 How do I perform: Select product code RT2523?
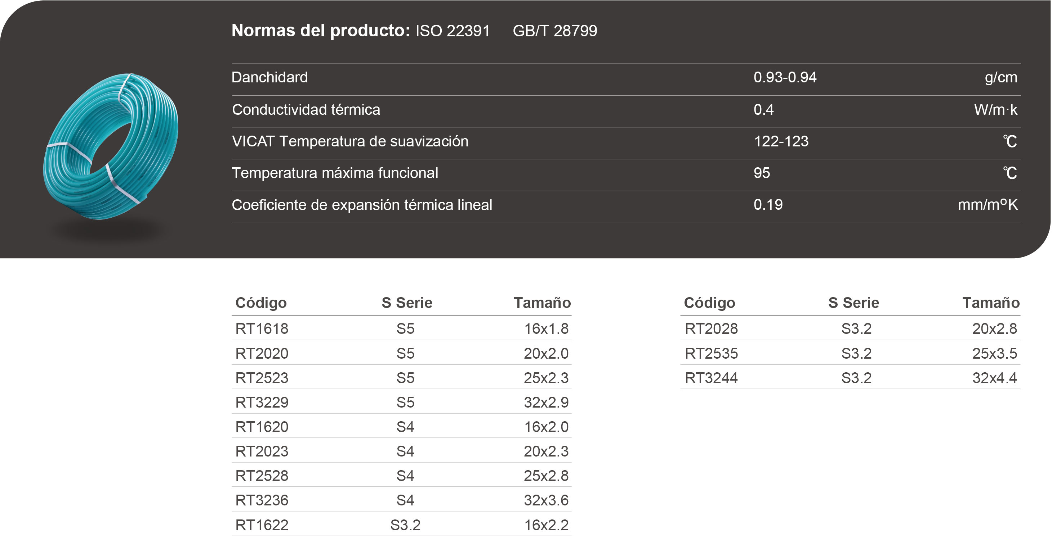point(262,378)
